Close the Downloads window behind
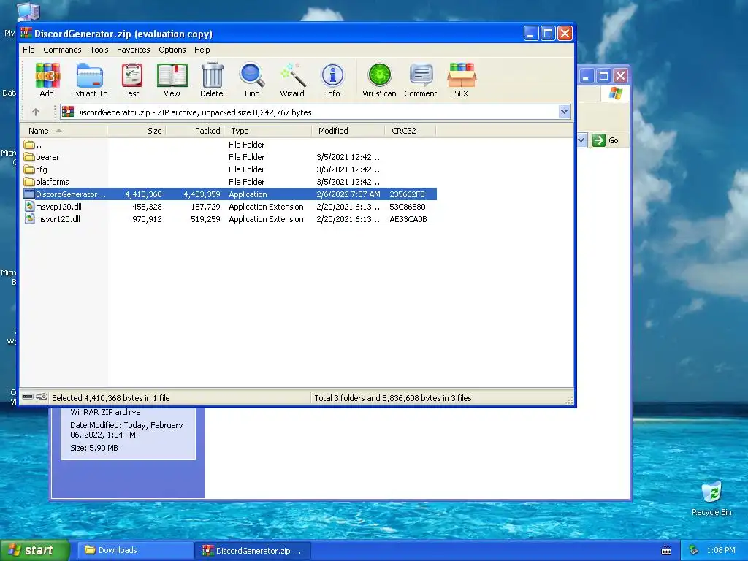Screen dimensions: 748x561 click(x=620, y=75)
